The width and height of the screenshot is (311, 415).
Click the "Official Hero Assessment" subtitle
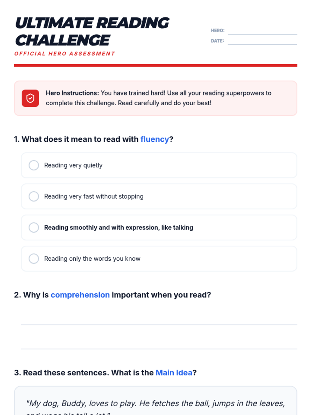(65, 54)
